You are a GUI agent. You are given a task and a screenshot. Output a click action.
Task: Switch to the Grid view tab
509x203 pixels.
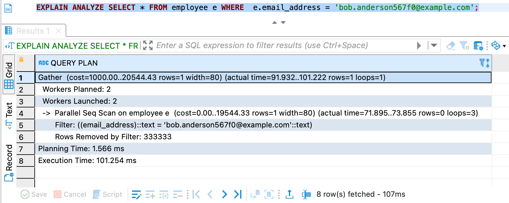point(9,75)
